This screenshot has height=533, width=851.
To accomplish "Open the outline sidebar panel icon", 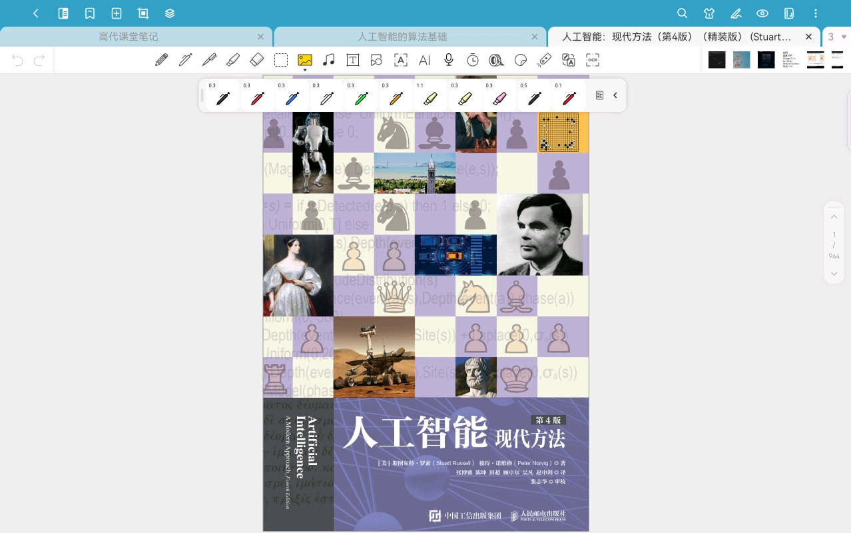I will [63, 13].
